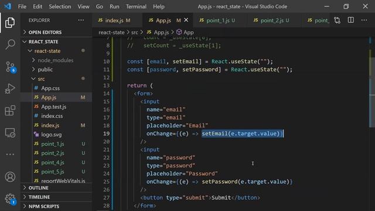Open the Search view icon
The height and width of the screenshot is (211, 375).
pos(10,45)
